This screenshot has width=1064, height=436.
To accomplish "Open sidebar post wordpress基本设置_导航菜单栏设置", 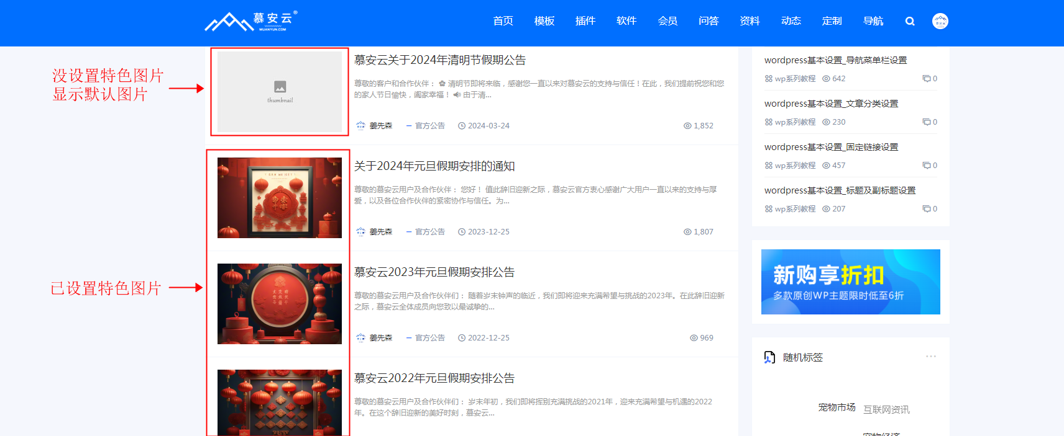I will pos(835,60).
